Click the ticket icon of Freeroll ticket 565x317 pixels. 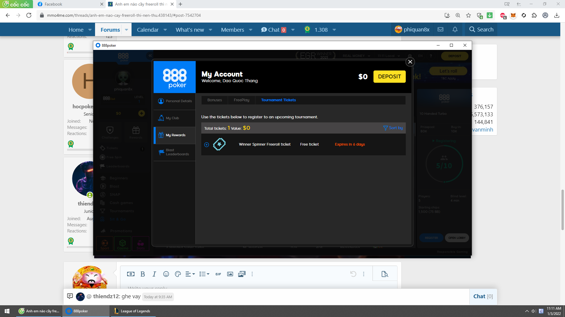point(219,144)
